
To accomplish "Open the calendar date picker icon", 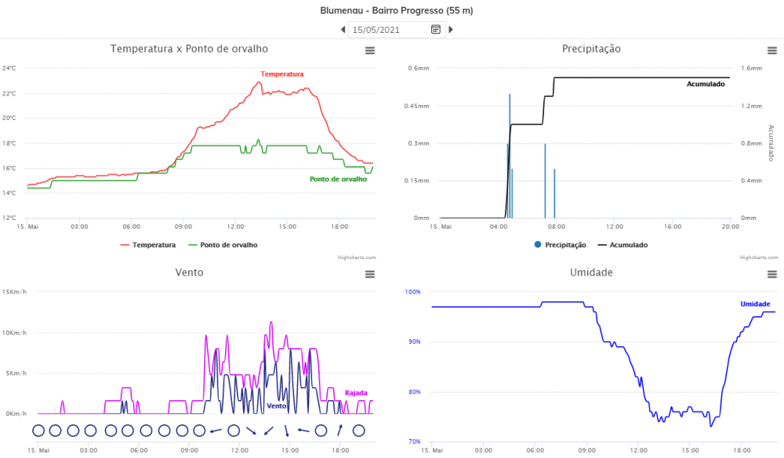I will tap(436, 30).
